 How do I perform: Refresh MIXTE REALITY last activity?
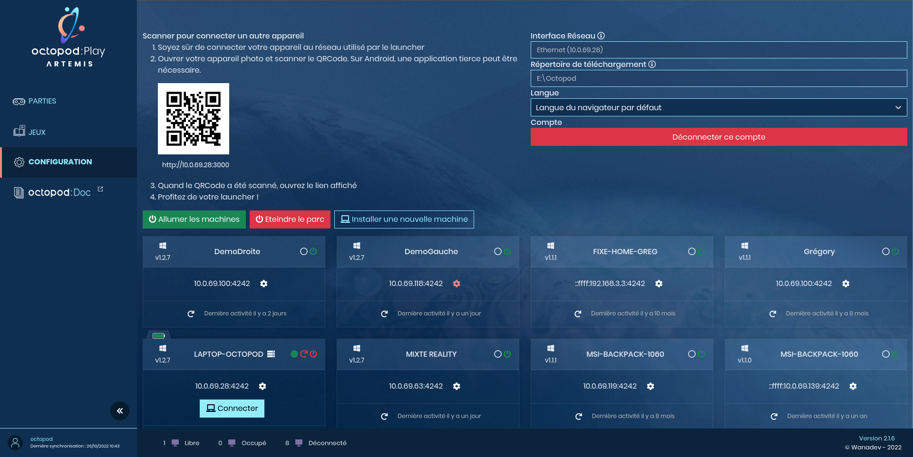click(384, 416)
